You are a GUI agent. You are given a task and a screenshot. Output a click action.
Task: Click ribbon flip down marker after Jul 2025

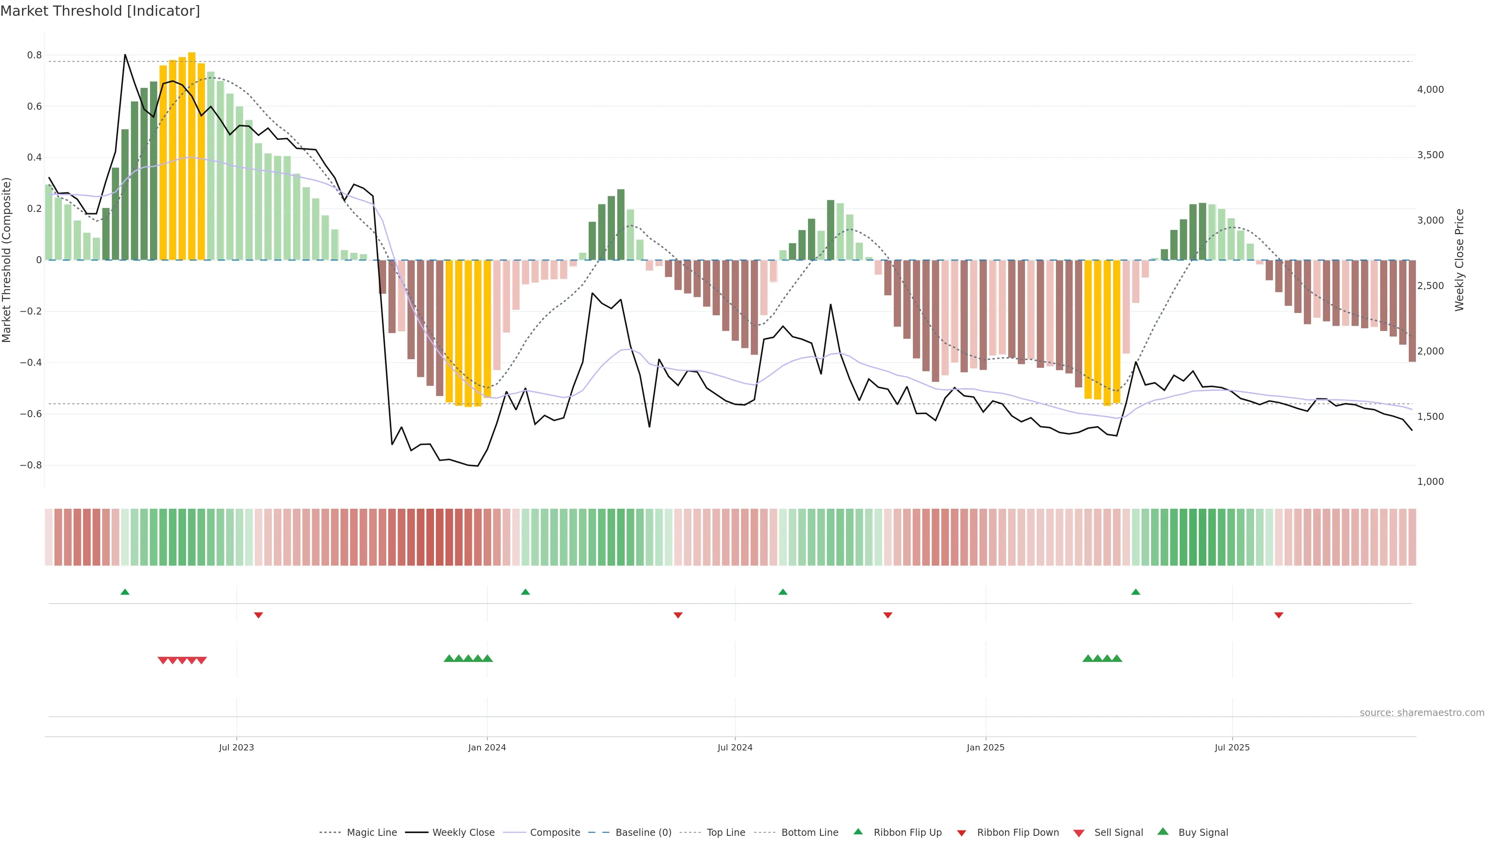pos(1279,615)
